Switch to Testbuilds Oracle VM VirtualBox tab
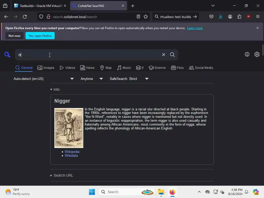Screen dimensions: 264x198 pos(40,6)
